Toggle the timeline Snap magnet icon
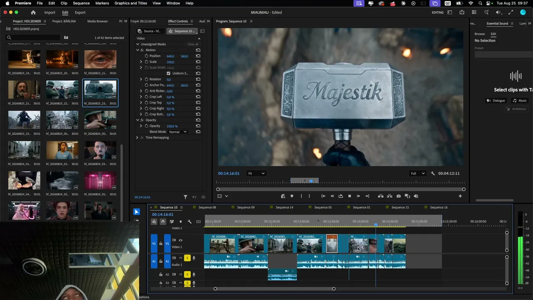This screenshot has width=533, height=300. [163, 222]
